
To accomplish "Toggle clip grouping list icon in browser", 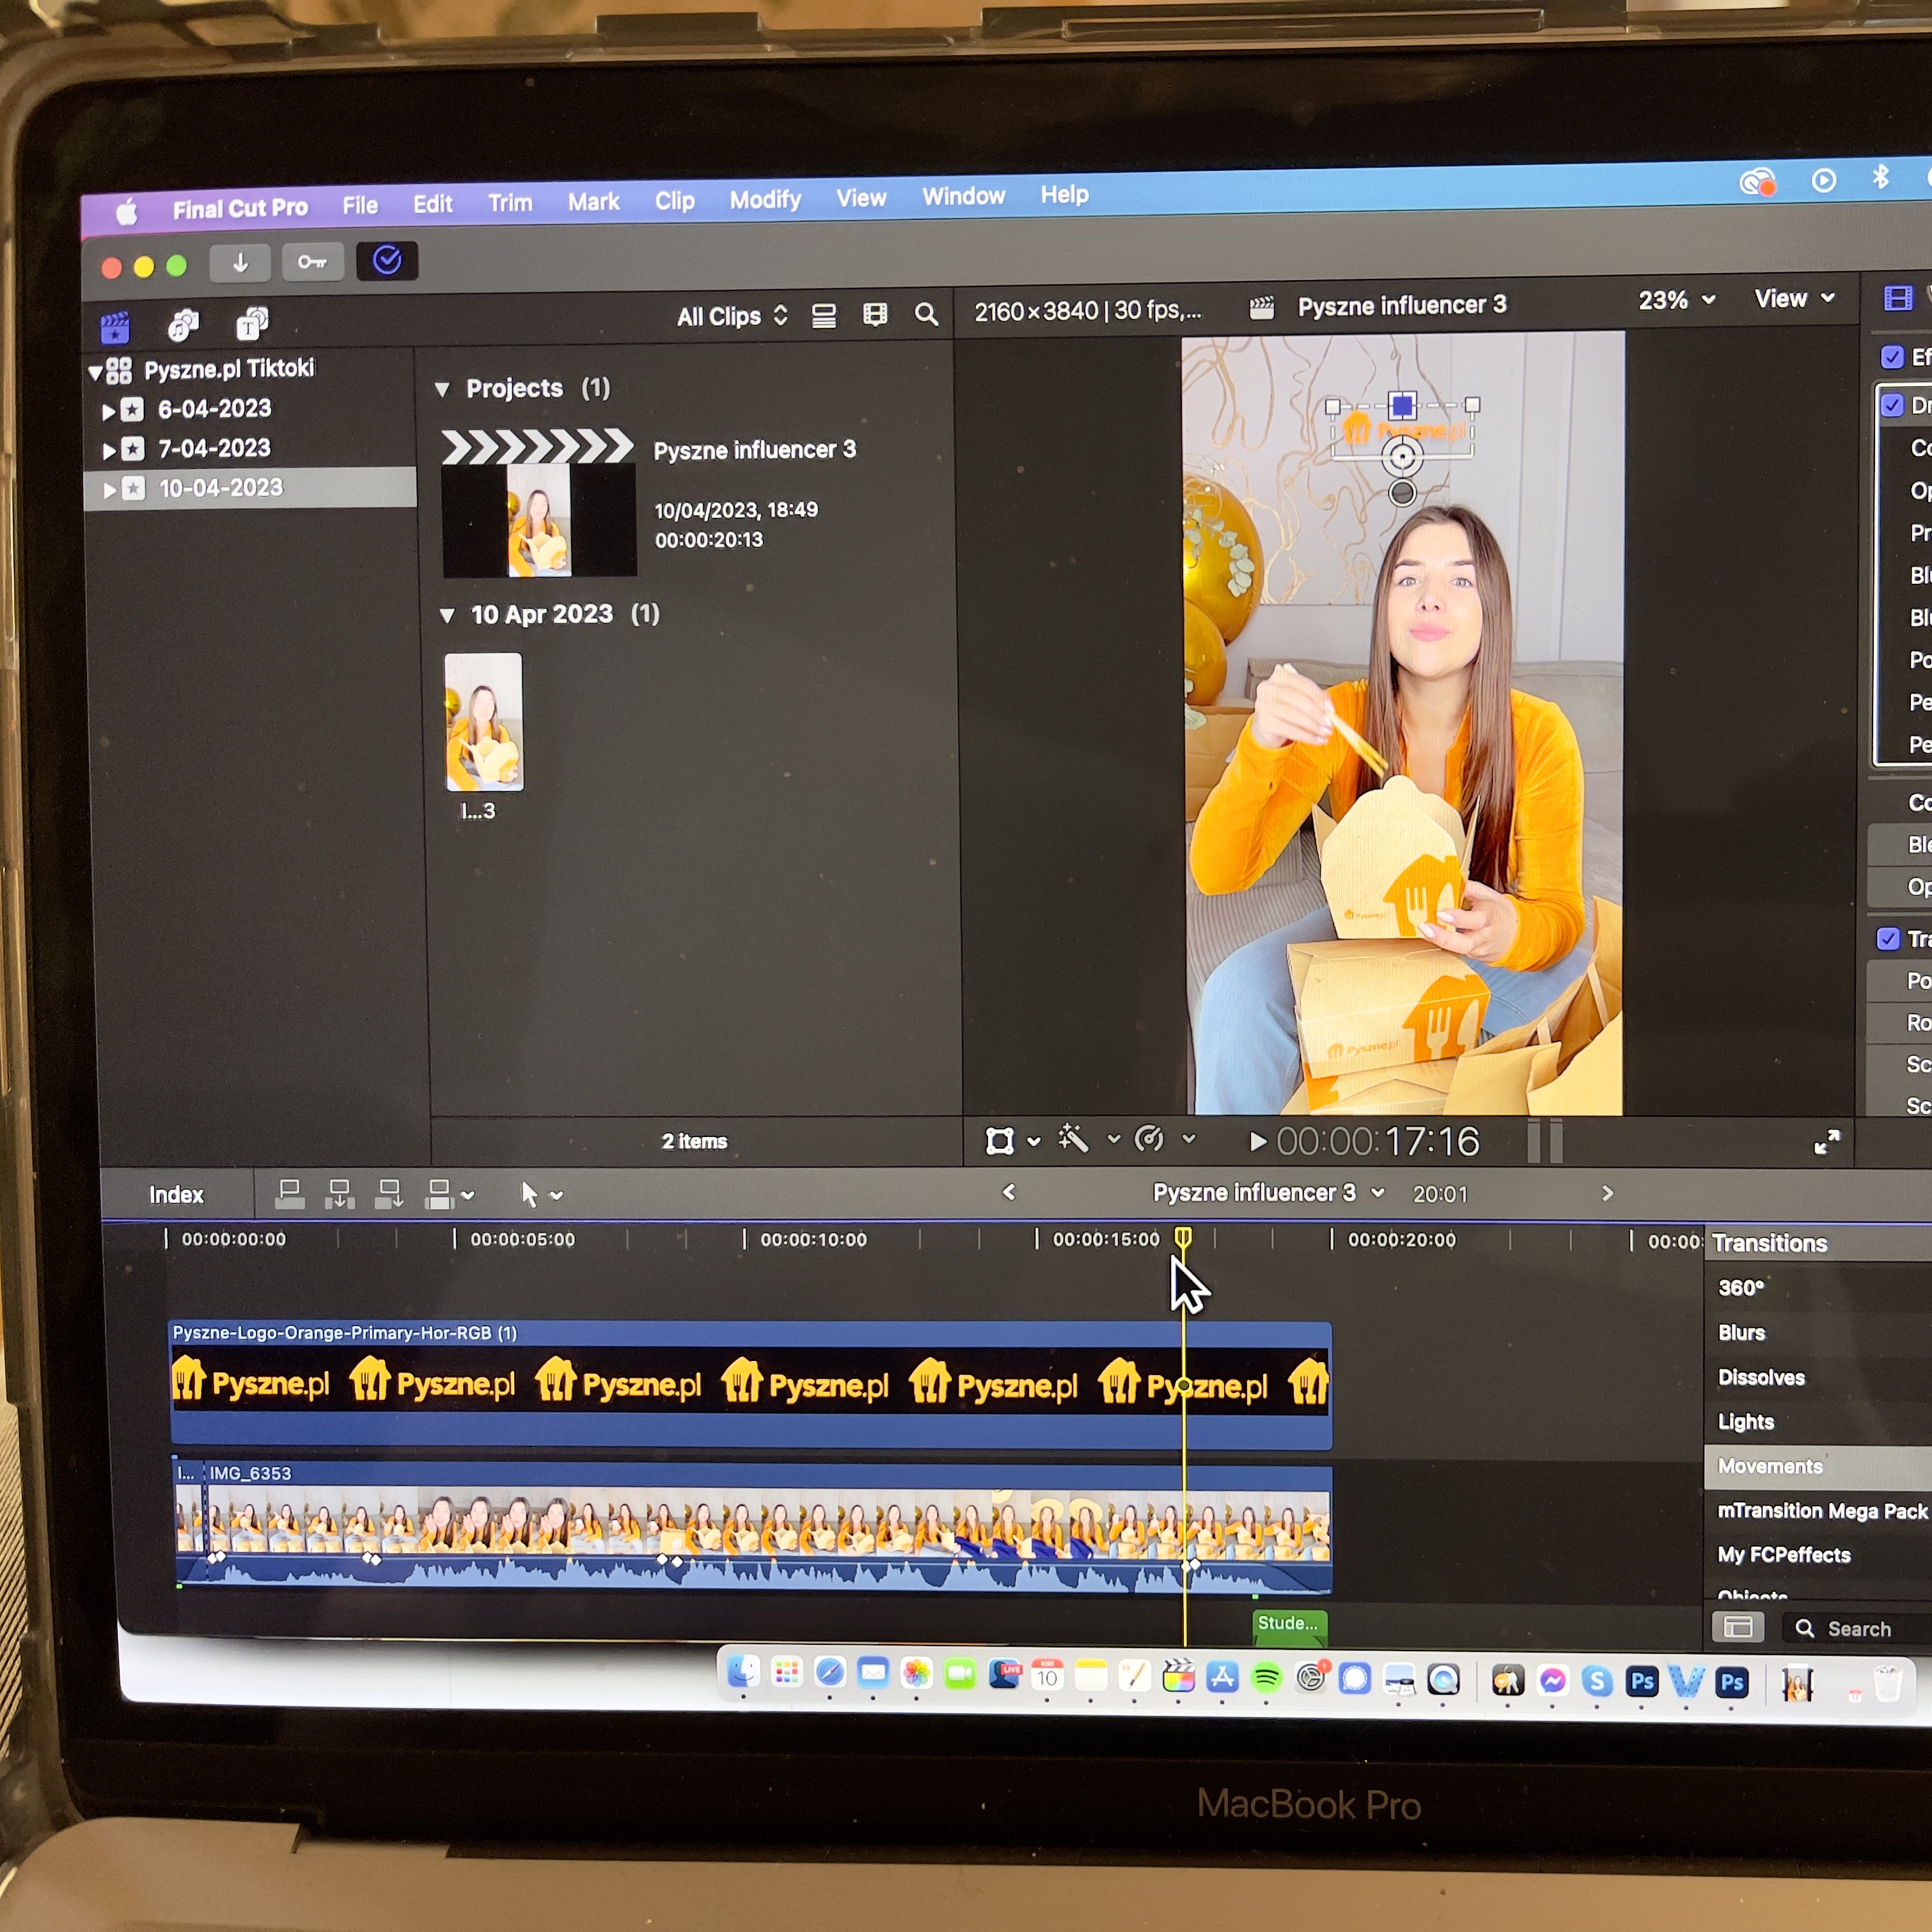I will click(824, 316).
